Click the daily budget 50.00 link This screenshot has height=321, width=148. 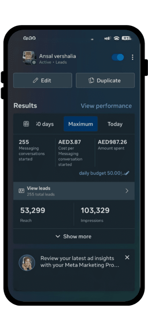(102, 173)
